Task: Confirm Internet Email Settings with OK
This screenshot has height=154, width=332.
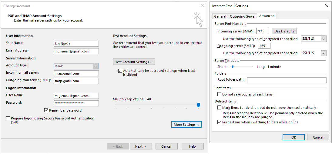Action: 293,137
